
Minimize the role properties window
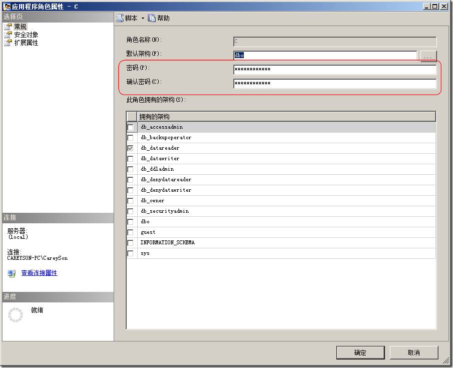(x=426, y=7)
